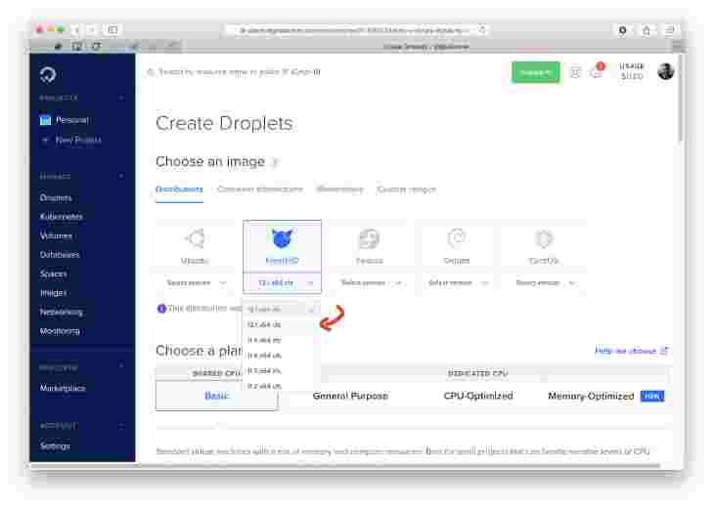Go to Databases in the sidebar
714x509 pixels.
[60, 255]
